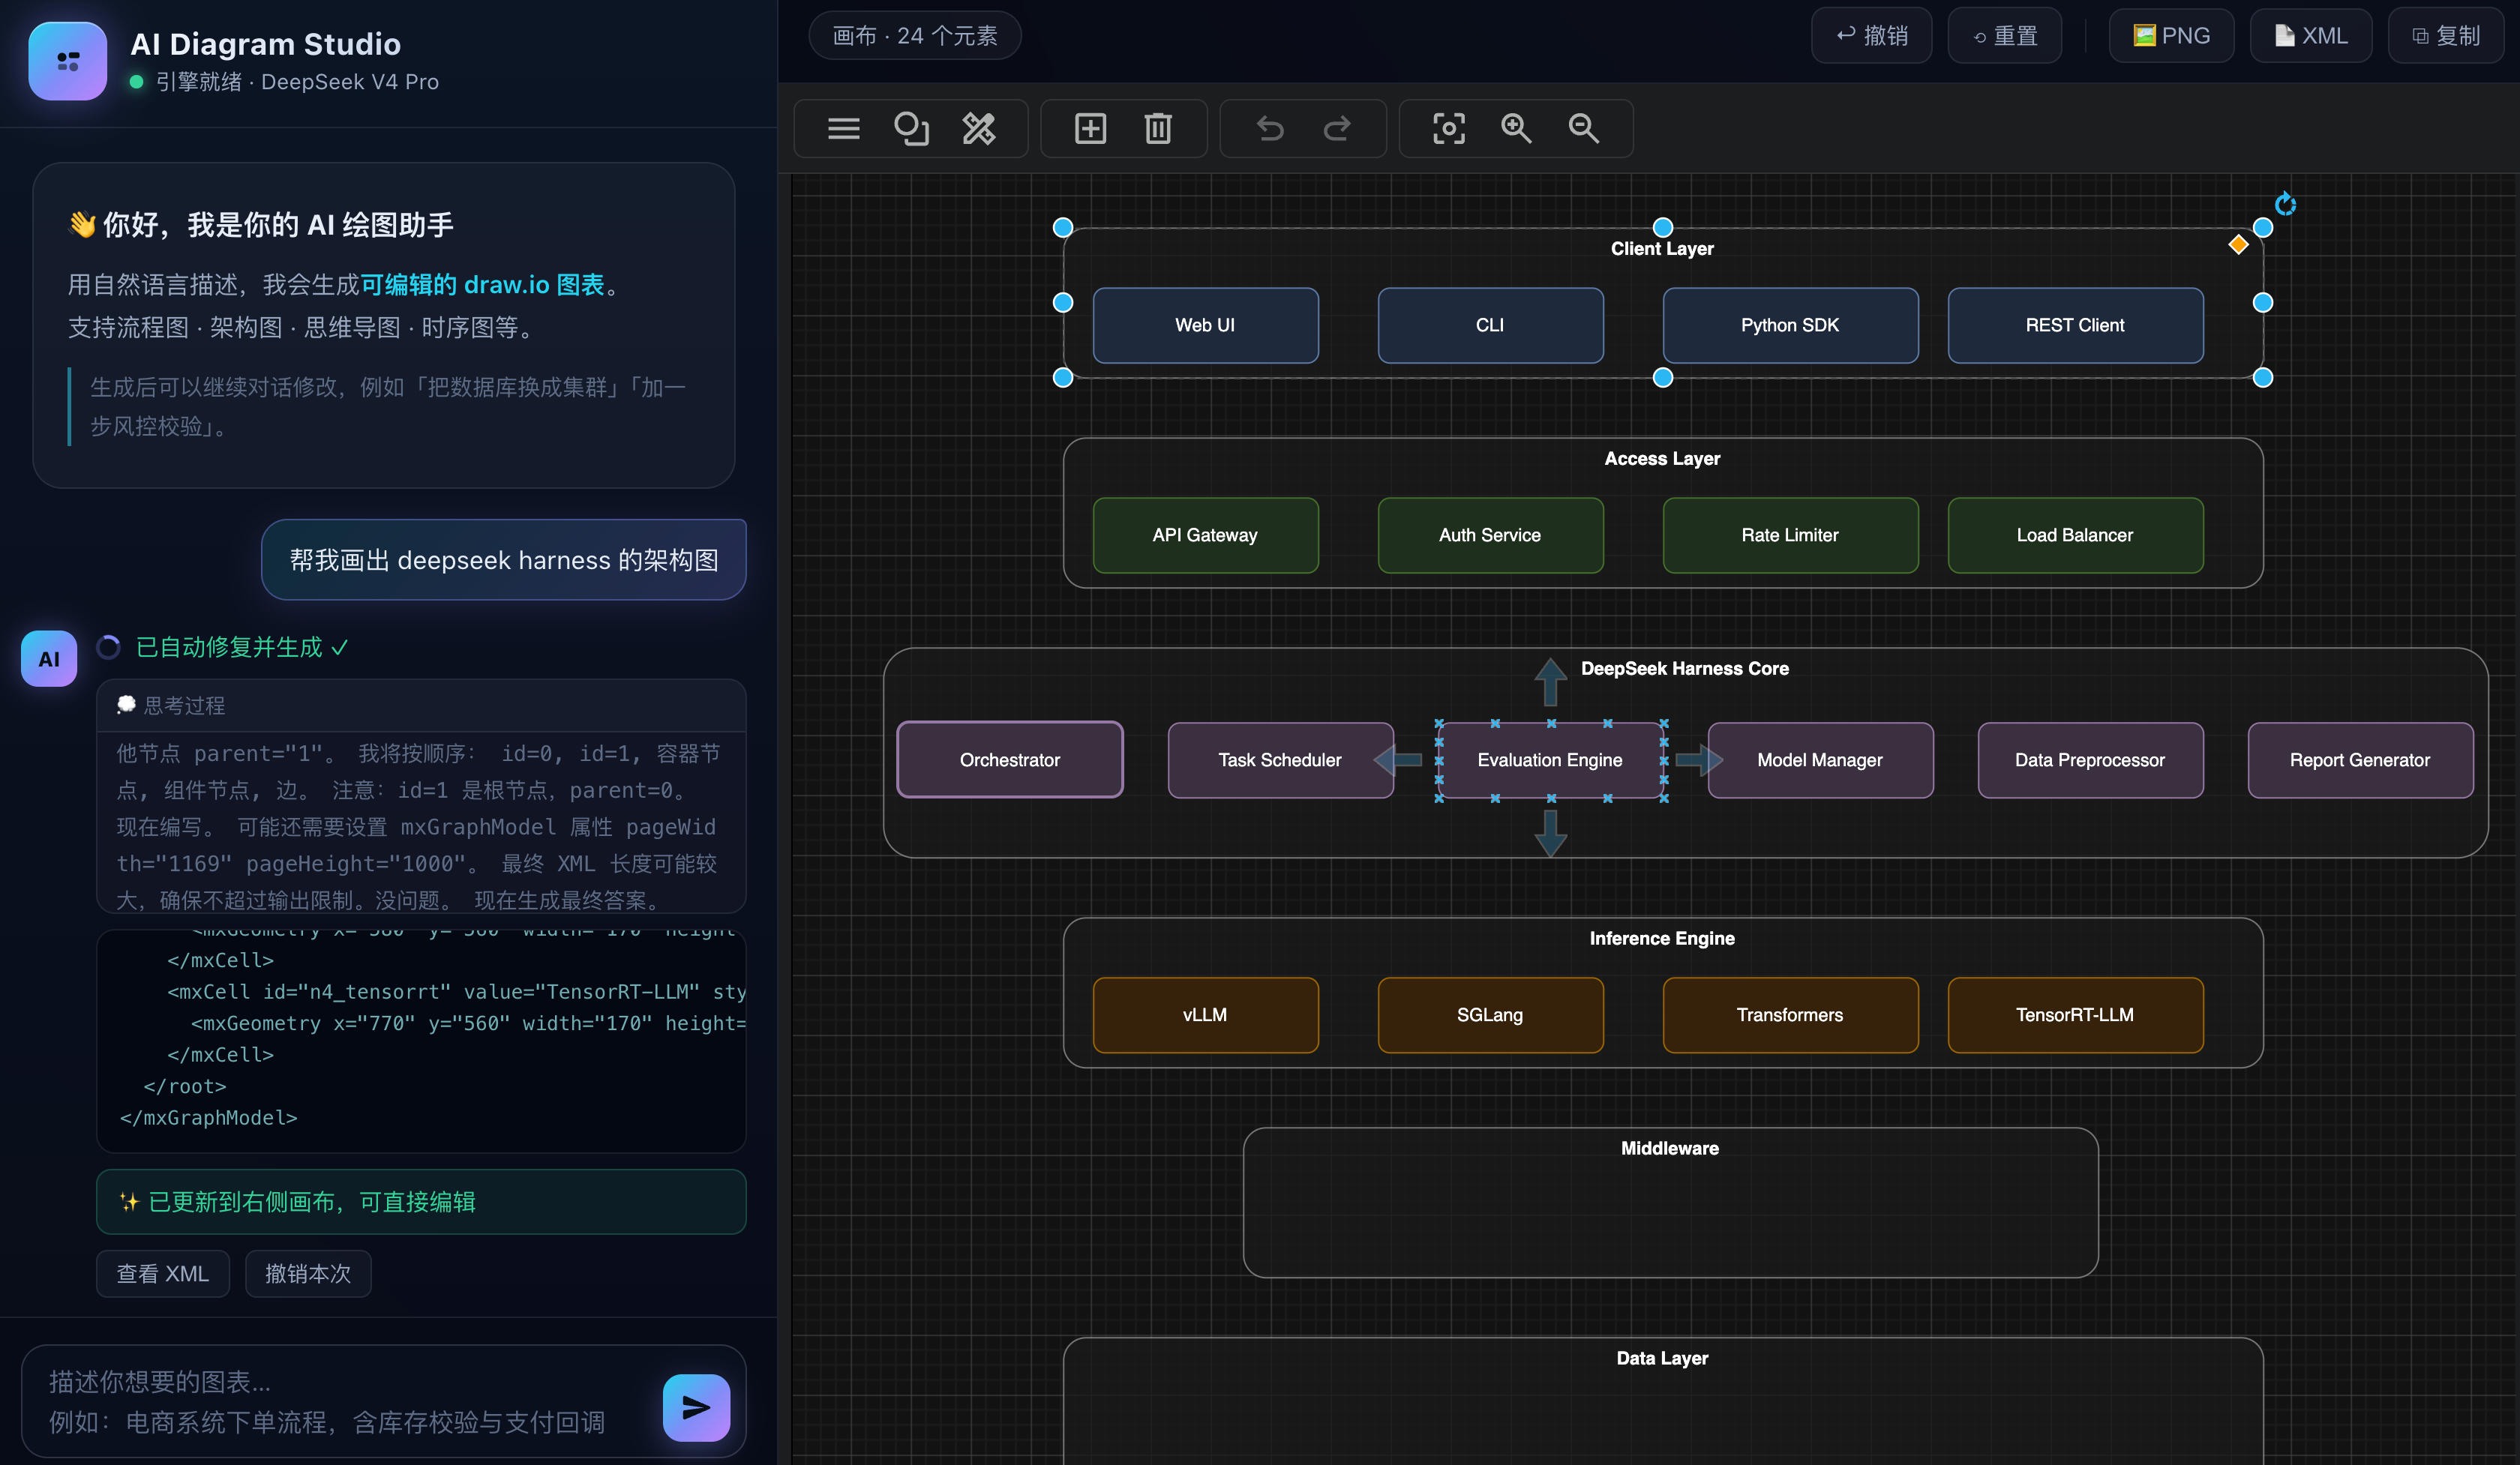
Task: Click the 已自动修复并生成 status text
Action: click(242, 648)
